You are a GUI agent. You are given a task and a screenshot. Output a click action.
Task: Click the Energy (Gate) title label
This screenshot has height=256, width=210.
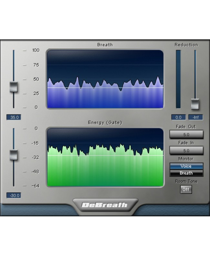pos(105,123)
